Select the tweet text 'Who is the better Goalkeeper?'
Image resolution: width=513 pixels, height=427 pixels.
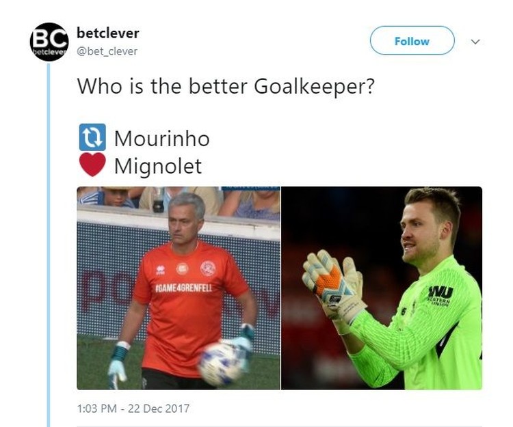[x=226, y=87]
